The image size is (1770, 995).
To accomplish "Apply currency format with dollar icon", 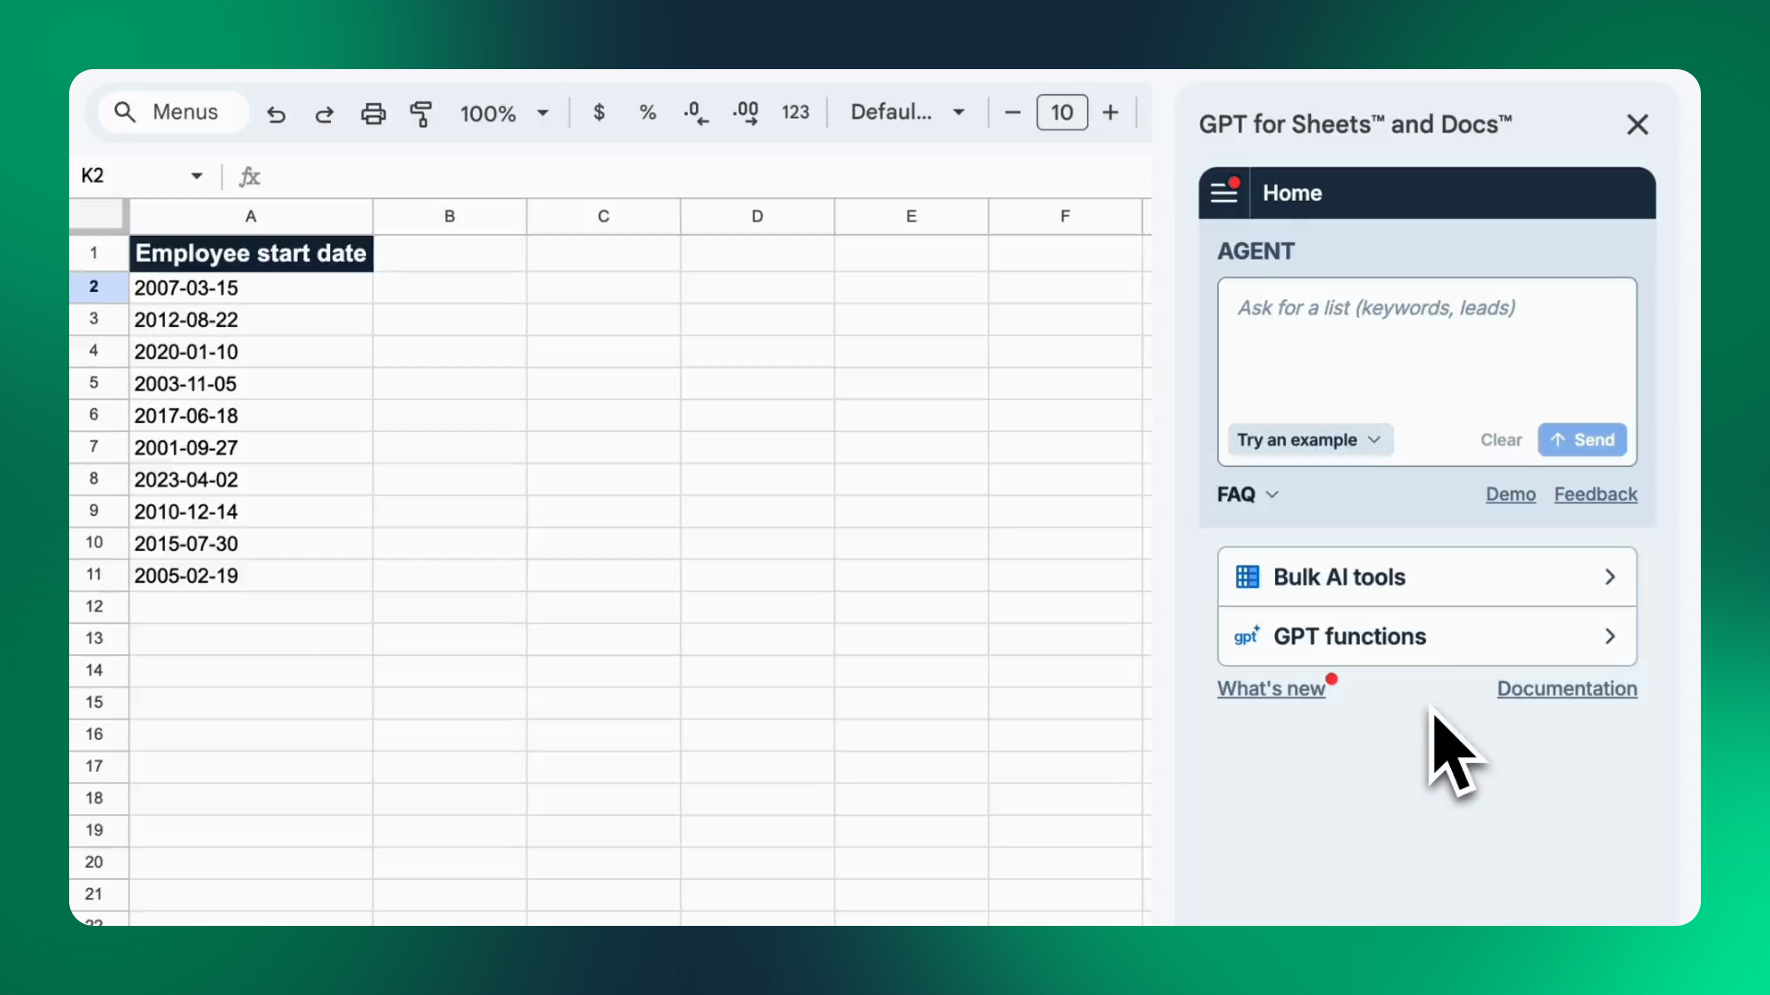I will 598,112.
